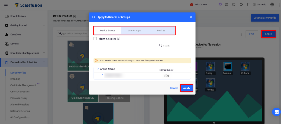The image size is (281, 124).
Task: Toggle the Show Selected checkbox
Action: 95,39
